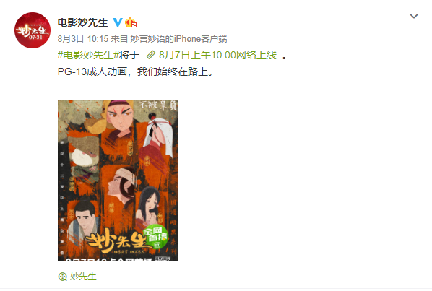The image size is (432, 291).
Task: Click the green 全网首播 badge on poster
Action: 156,237
